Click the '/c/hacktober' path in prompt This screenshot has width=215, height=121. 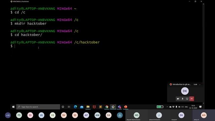click(x=87, y=42)
